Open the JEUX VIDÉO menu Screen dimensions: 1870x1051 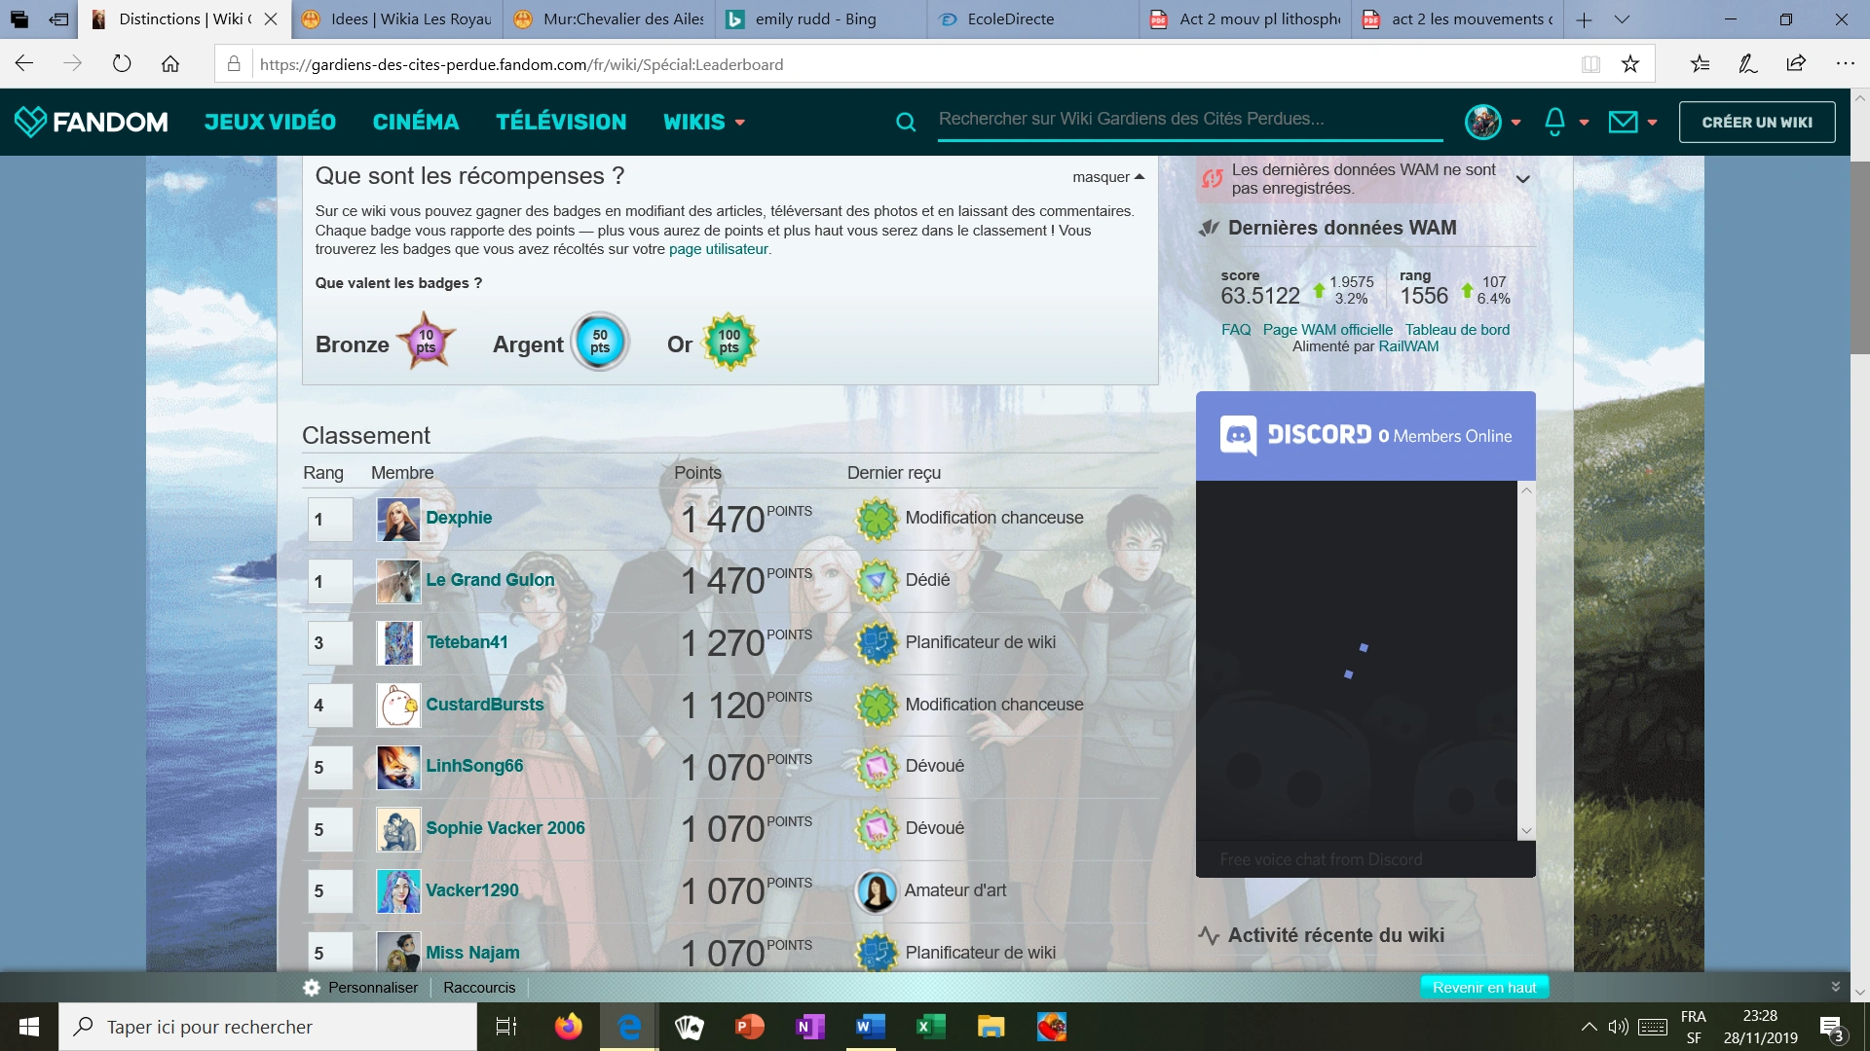tap(270, 122)
